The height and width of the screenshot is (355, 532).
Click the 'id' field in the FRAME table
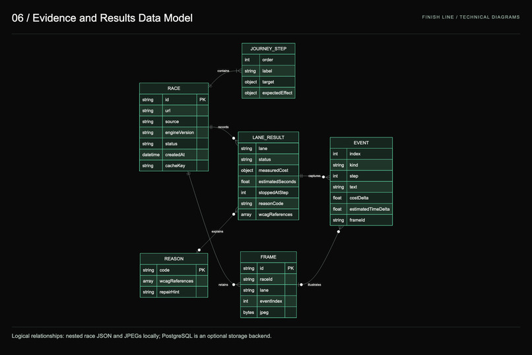271,268
